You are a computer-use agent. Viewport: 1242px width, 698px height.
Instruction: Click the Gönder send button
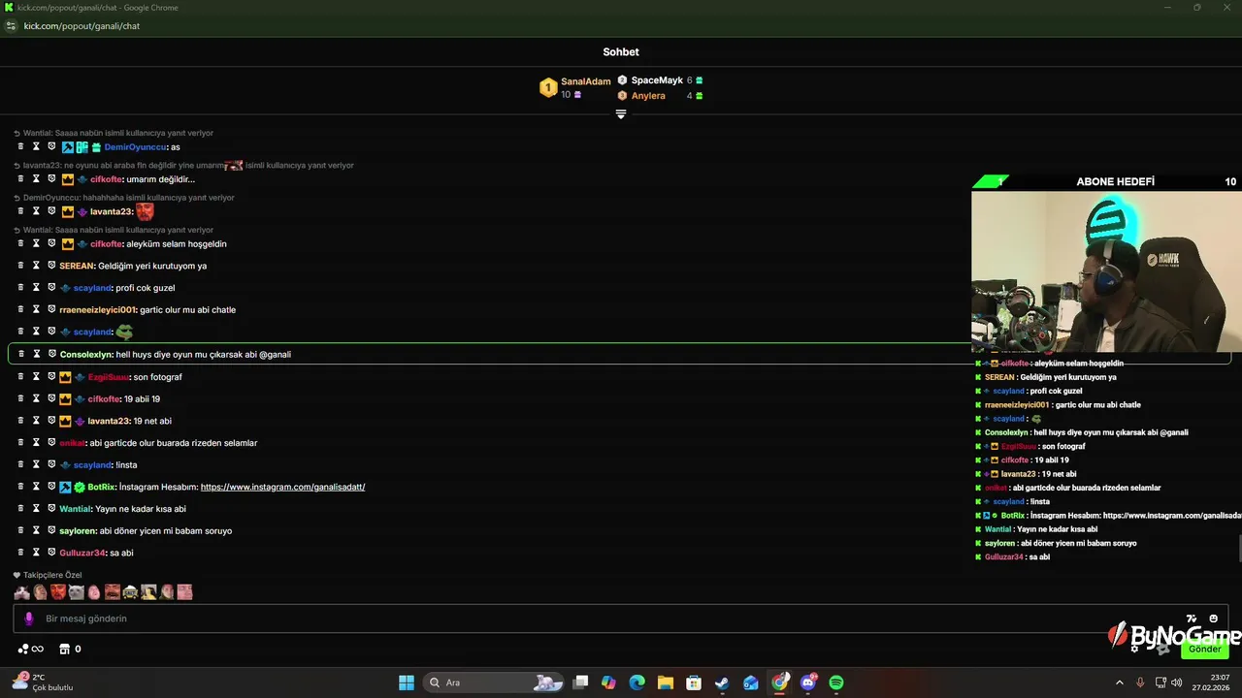click(x=1204, y=649)
